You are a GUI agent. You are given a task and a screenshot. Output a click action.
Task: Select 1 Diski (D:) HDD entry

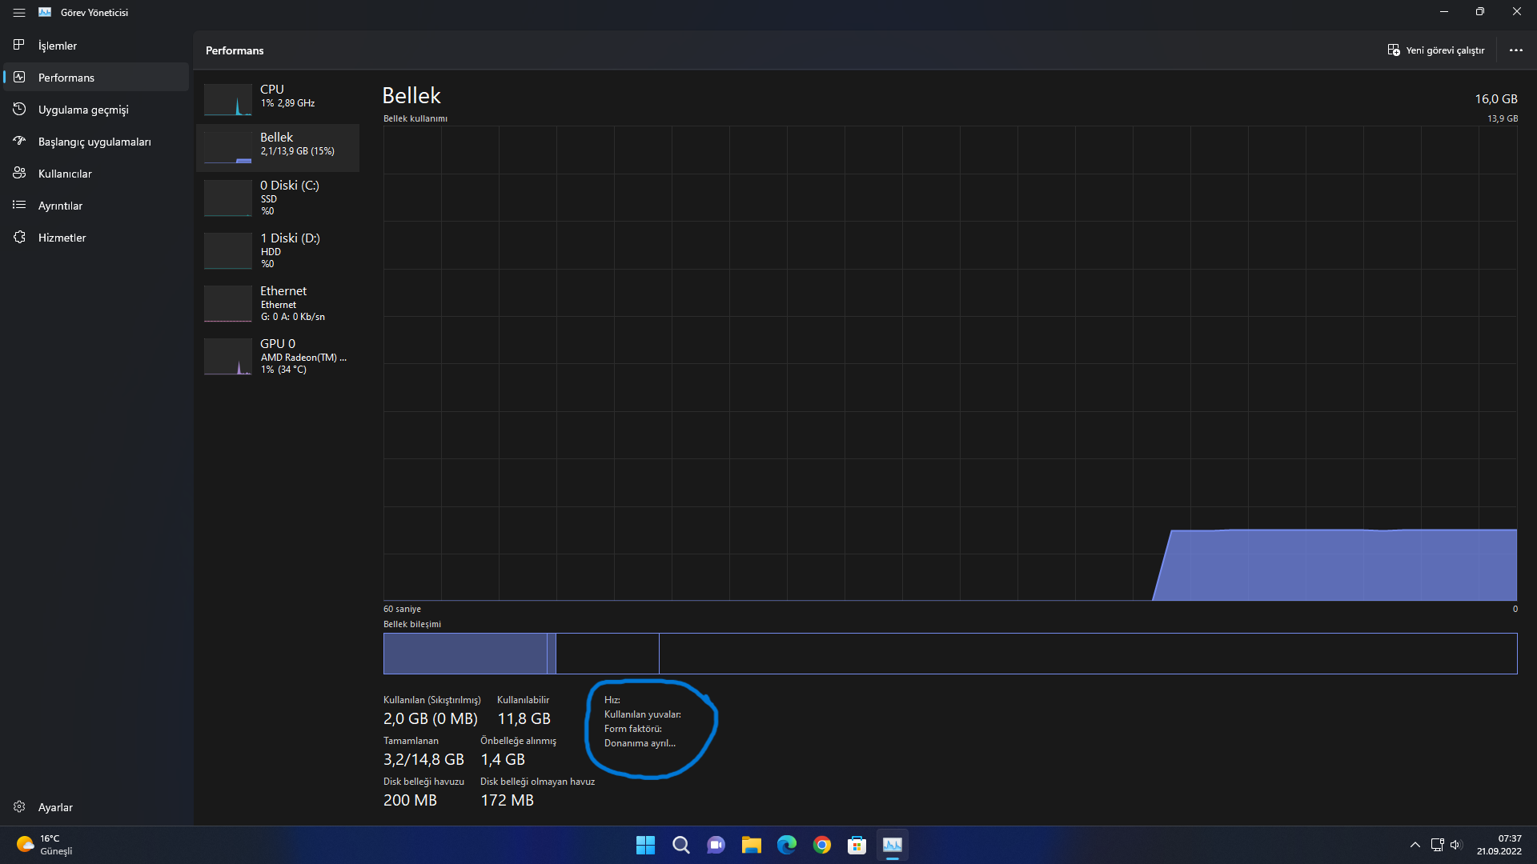[x=278, y=250]
